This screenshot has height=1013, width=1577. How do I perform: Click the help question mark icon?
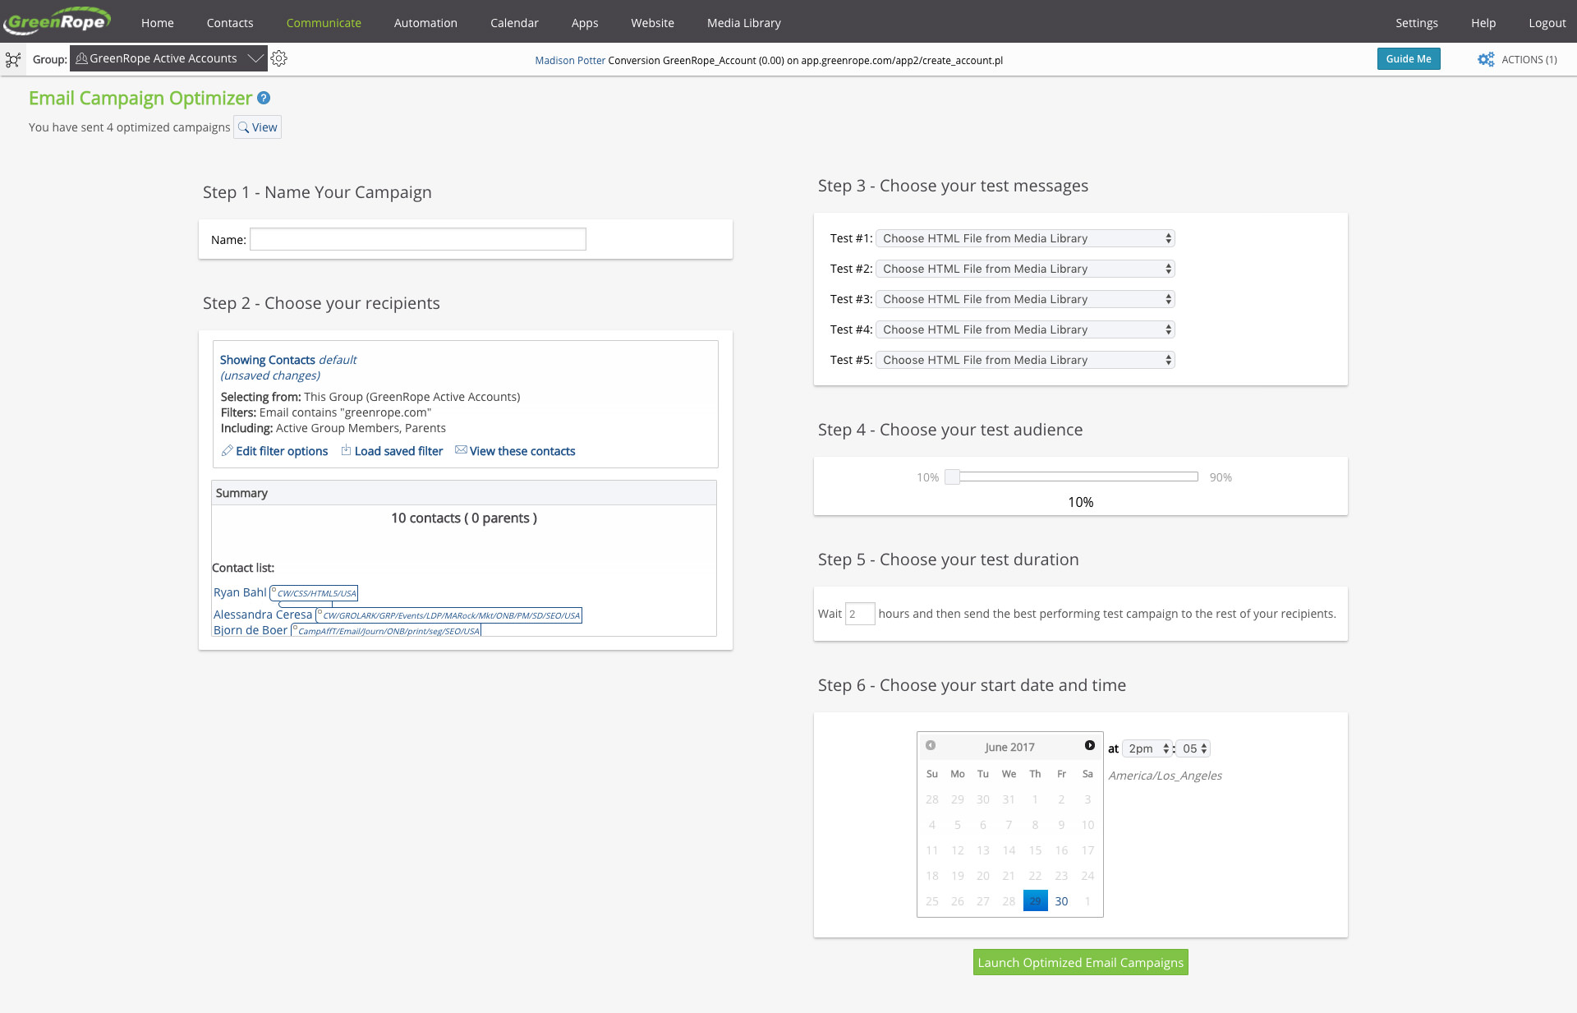(x=264, y=98)
